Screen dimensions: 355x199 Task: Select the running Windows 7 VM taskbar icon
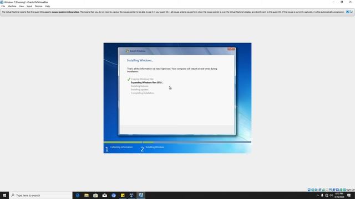[141, 195]
